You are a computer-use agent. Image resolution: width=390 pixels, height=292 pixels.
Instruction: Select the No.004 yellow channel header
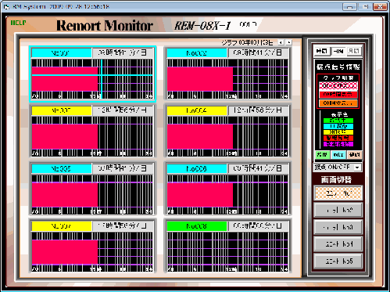point(197,110)
